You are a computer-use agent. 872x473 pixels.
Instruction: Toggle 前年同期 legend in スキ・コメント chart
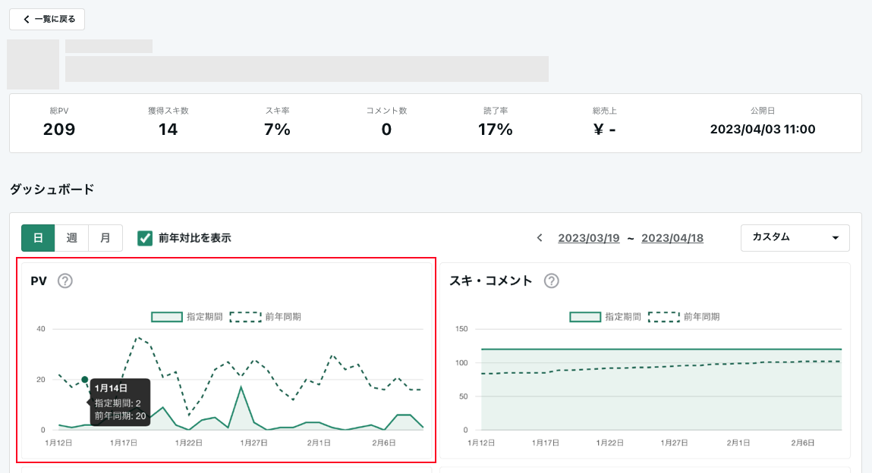pos(684,317)
